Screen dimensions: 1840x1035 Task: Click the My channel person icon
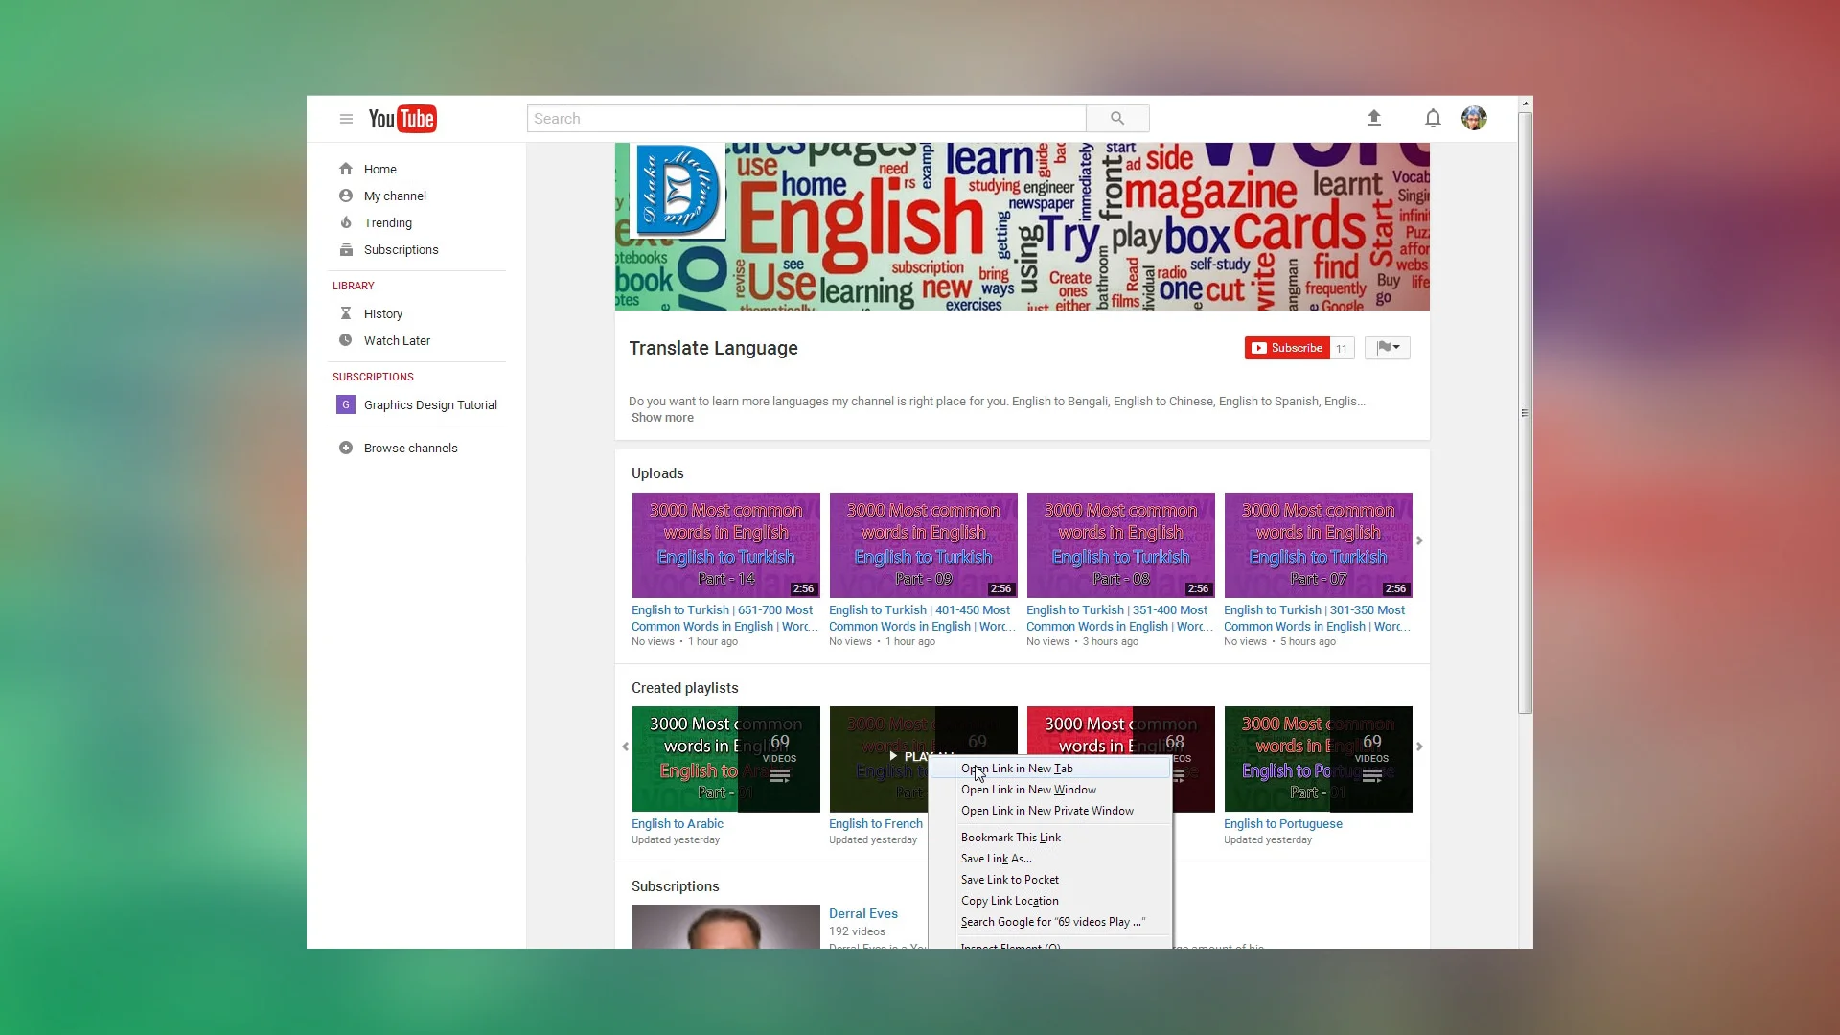coord(346,195)
